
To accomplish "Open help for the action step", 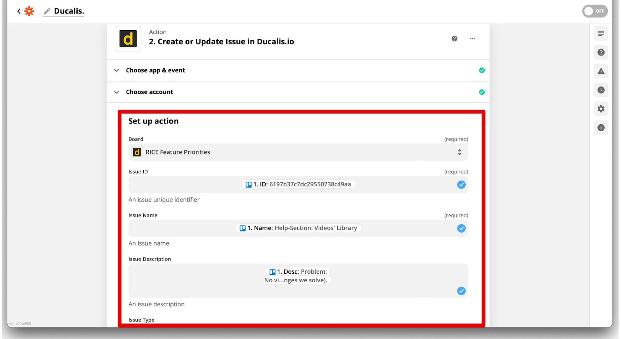I will pyautogui.click(x=454, y=38).
